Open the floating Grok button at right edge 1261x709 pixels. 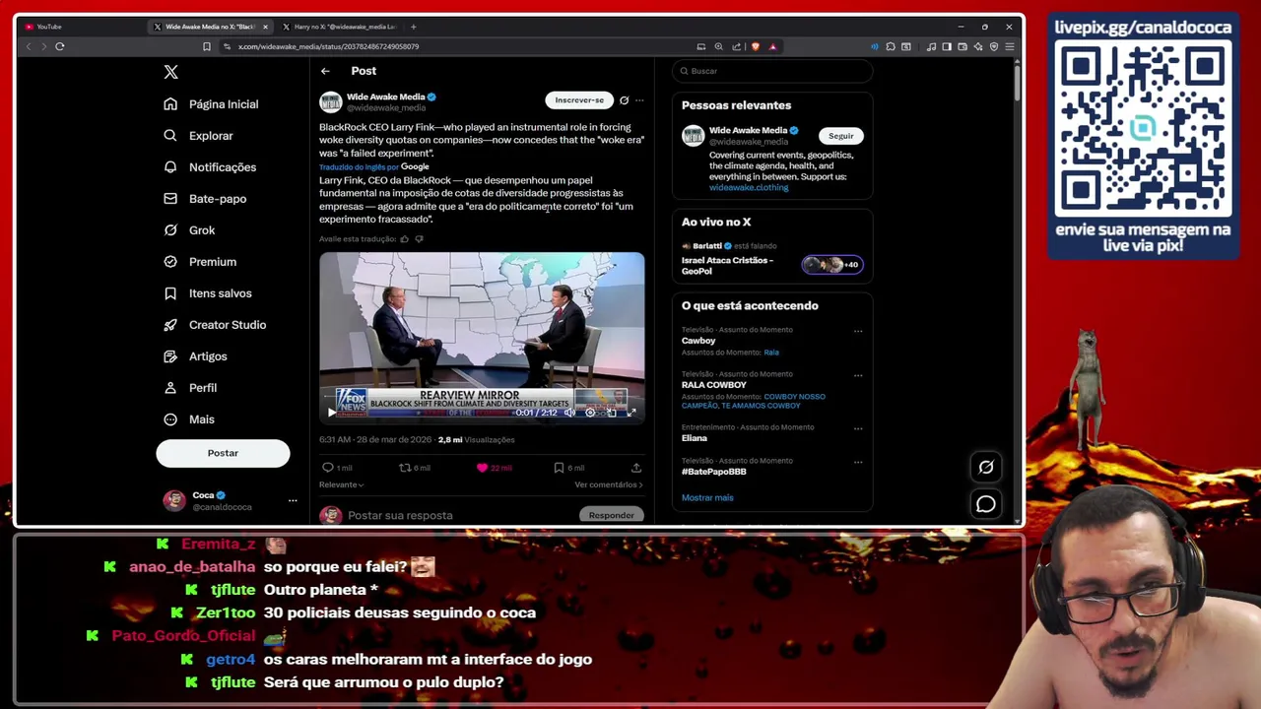986,468
